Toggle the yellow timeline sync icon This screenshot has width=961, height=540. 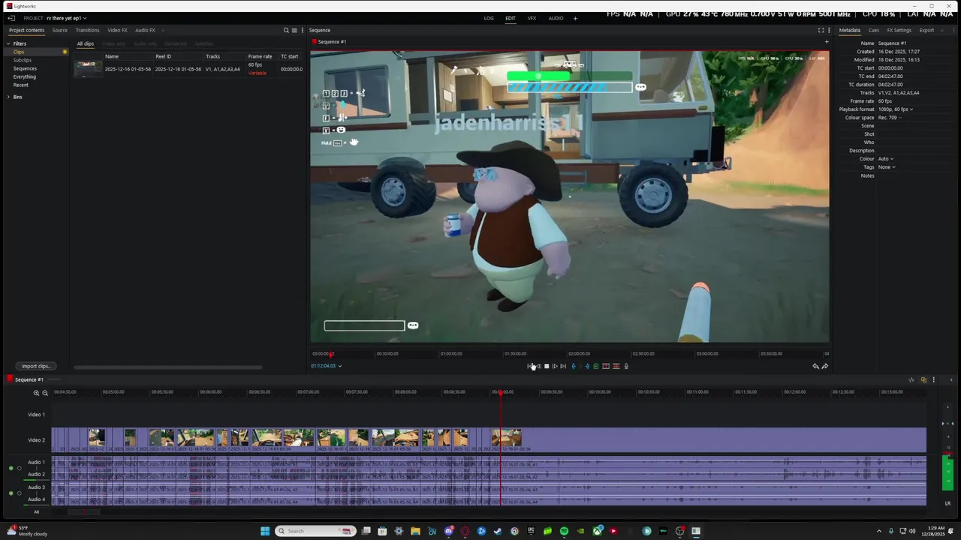point(923,379)
